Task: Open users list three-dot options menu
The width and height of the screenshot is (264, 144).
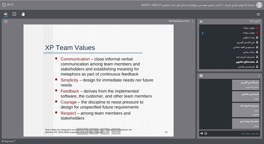Action: 260,21
